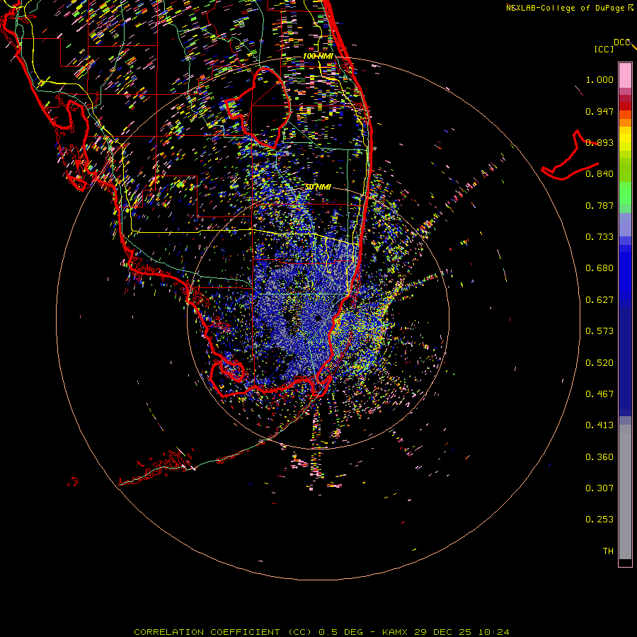Viewport: 637px width, 637px height.
Task: Select the 0.893 value on the scale
Action: 599,142
